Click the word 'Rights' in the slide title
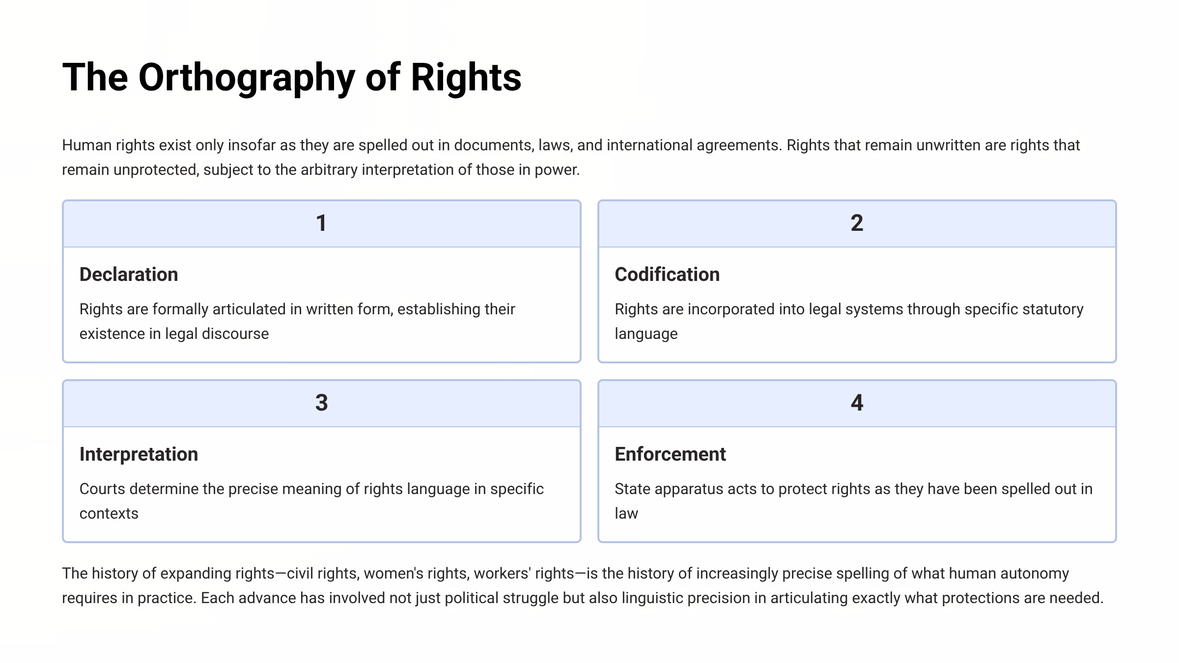Image resolution: width=1179 pixels, height=663 pixels. click(x=466, y=78)
